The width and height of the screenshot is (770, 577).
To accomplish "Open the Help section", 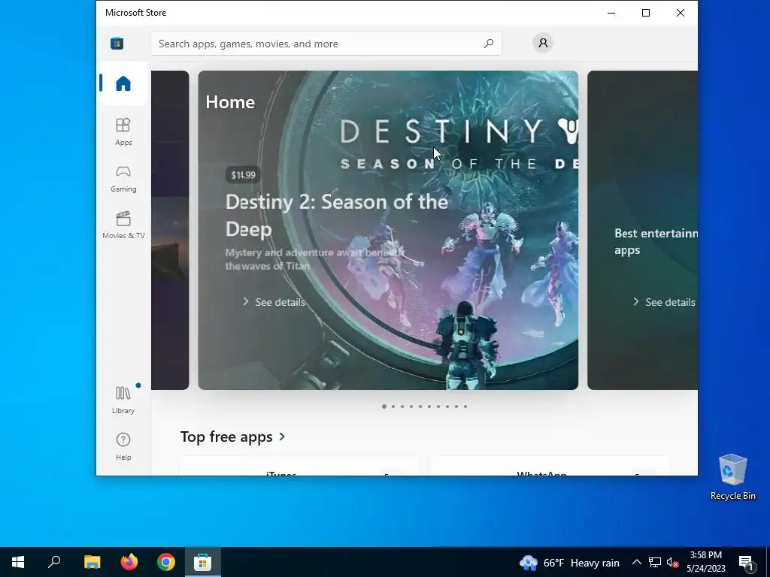I will click(123, 446).
